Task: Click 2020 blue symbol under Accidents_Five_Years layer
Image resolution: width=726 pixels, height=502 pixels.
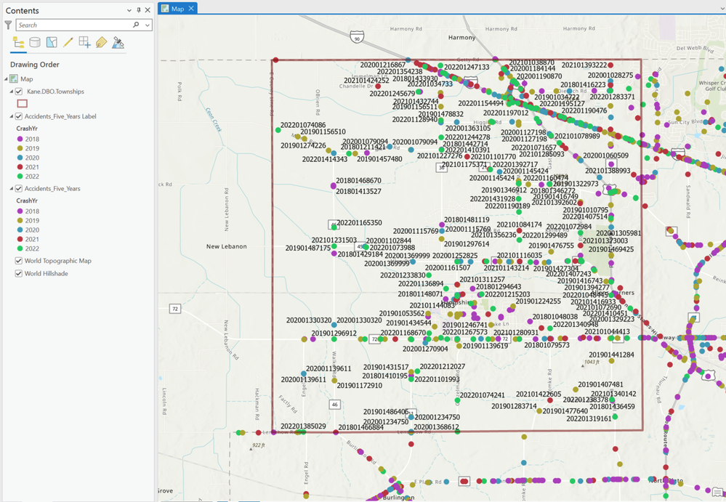Action: click(x=20, y=230)
